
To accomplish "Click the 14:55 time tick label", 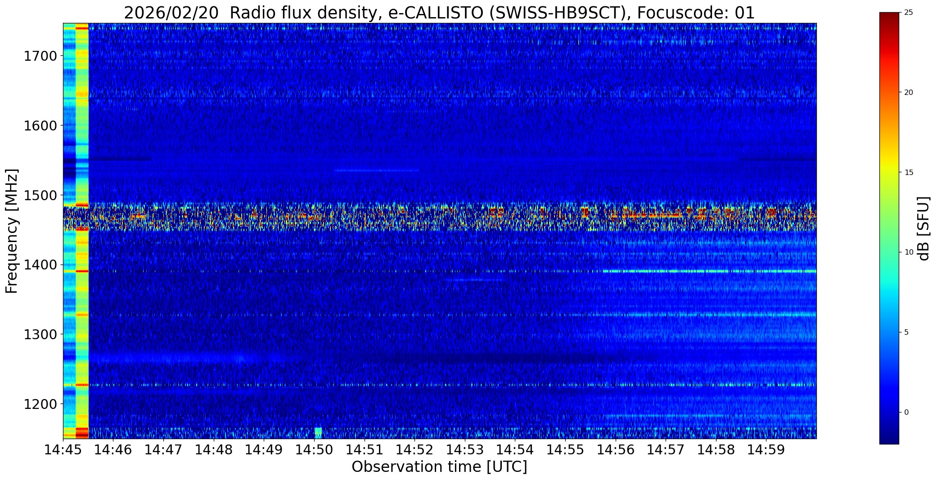I will [x=565, y=449].
